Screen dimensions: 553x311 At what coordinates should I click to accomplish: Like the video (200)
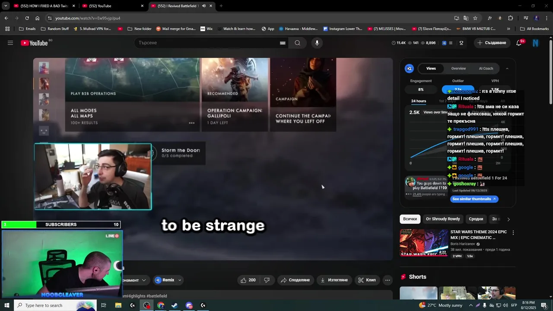click(x=248, y=280)
